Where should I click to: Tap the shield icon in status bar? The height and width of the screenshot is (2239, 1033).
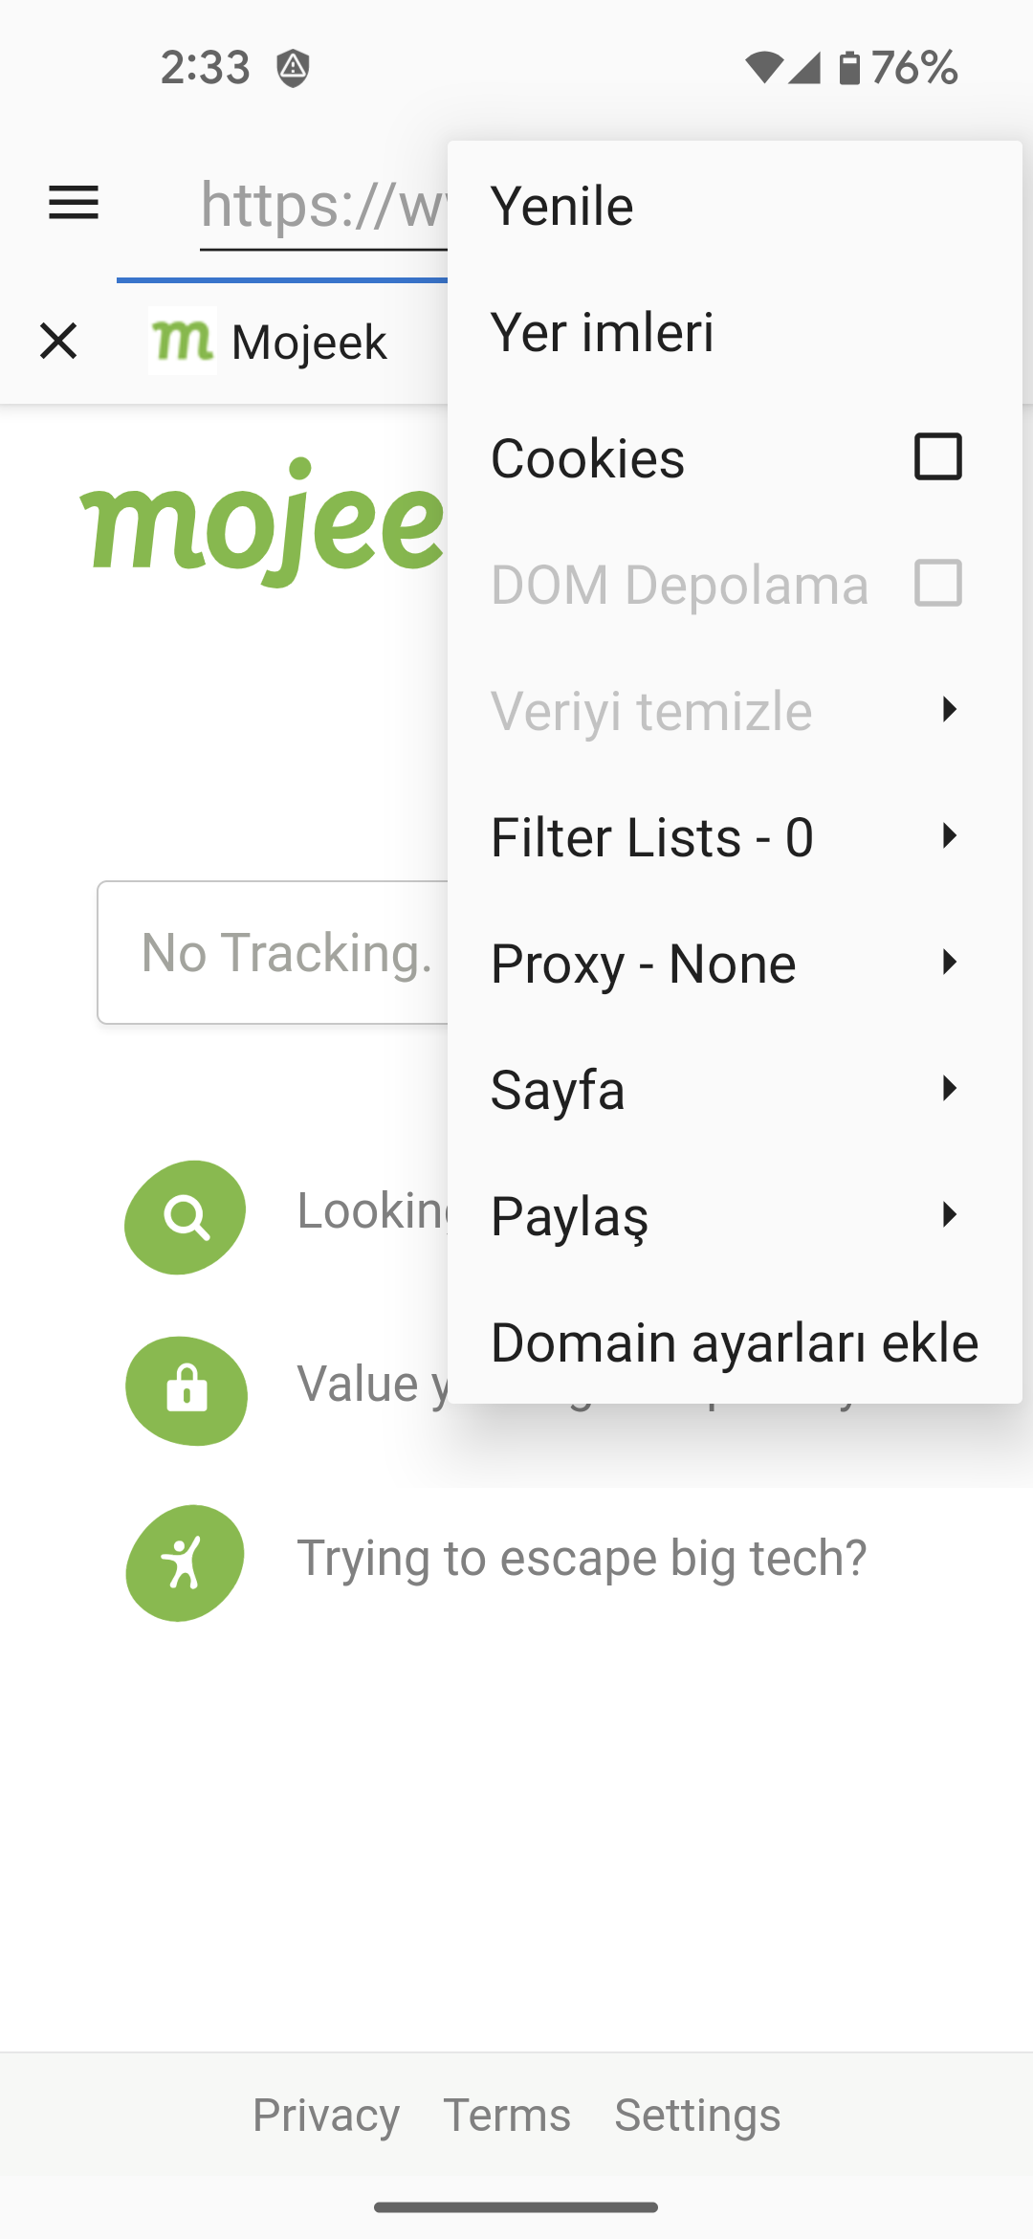(293, 68)
